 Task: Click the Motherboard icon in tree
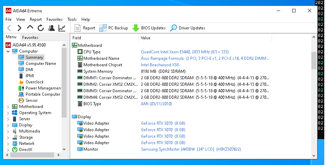pyautogui.click(x=15, y=107)
